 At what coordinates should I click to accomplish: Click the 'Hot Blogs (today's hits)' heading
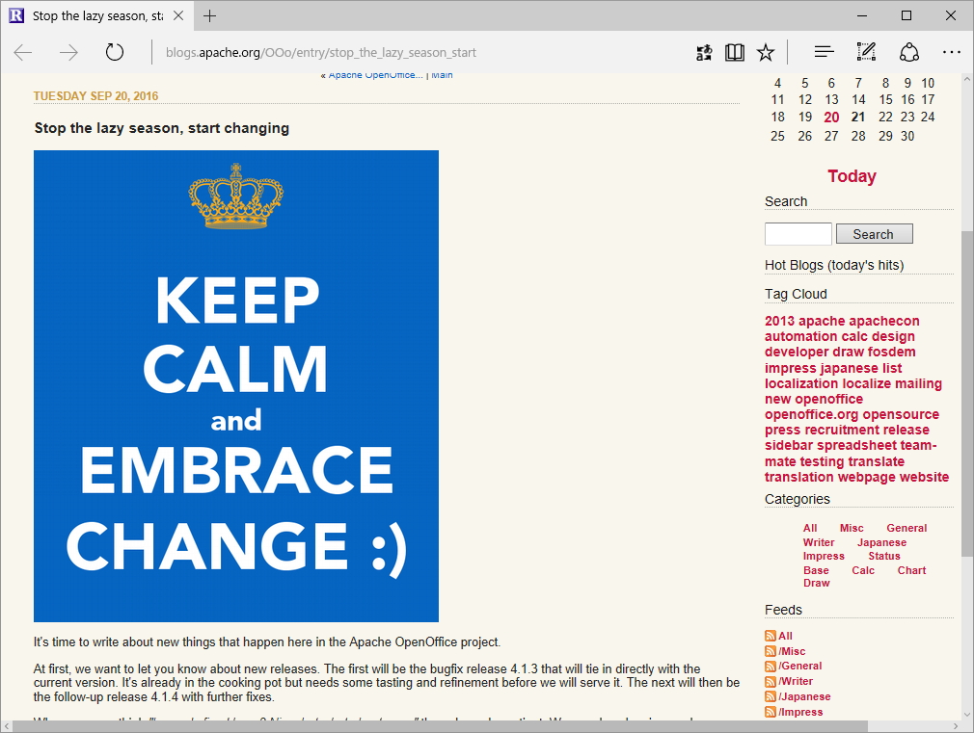pos(834,265)
